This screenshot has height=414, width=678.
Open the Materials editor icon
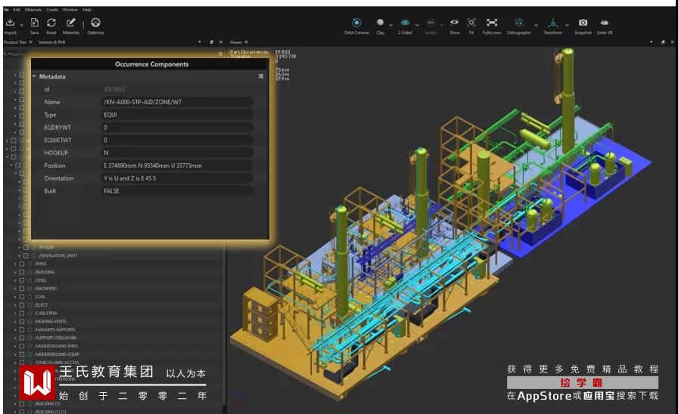(x=71, y=23)
